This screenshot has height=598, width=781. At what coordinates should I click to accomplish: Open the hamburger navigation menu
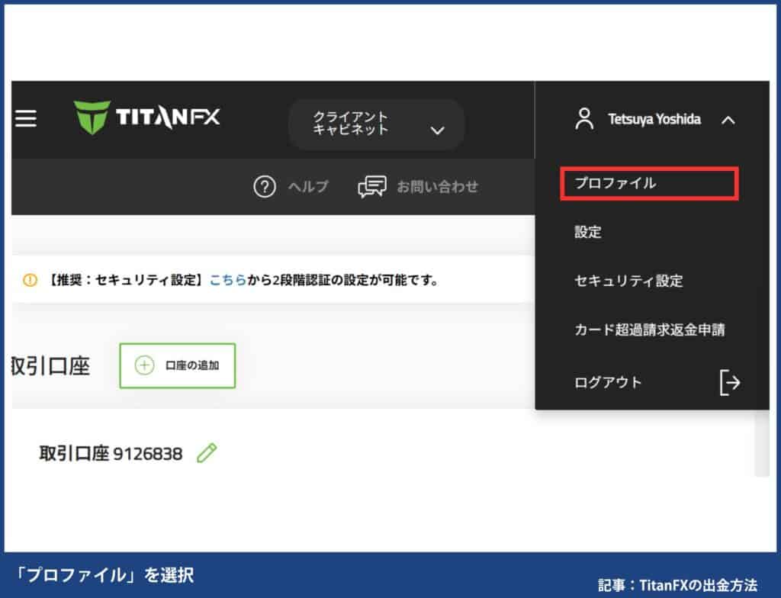pos(25,119)
